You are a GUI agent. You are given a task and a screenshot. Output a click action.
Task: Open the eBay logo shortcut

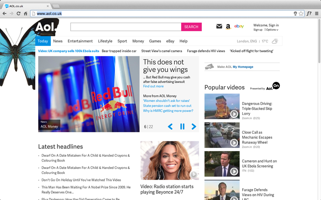pos(239,27)
